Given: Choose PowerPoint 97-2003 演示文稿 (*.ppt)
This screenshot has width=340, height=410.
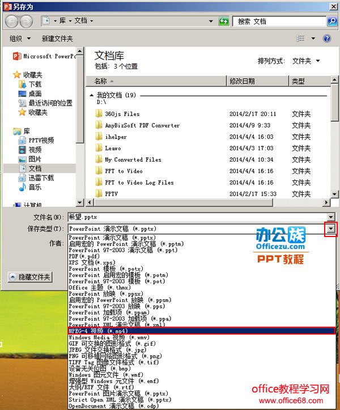Looking at the screenshot, I should [x=202, y=250].
